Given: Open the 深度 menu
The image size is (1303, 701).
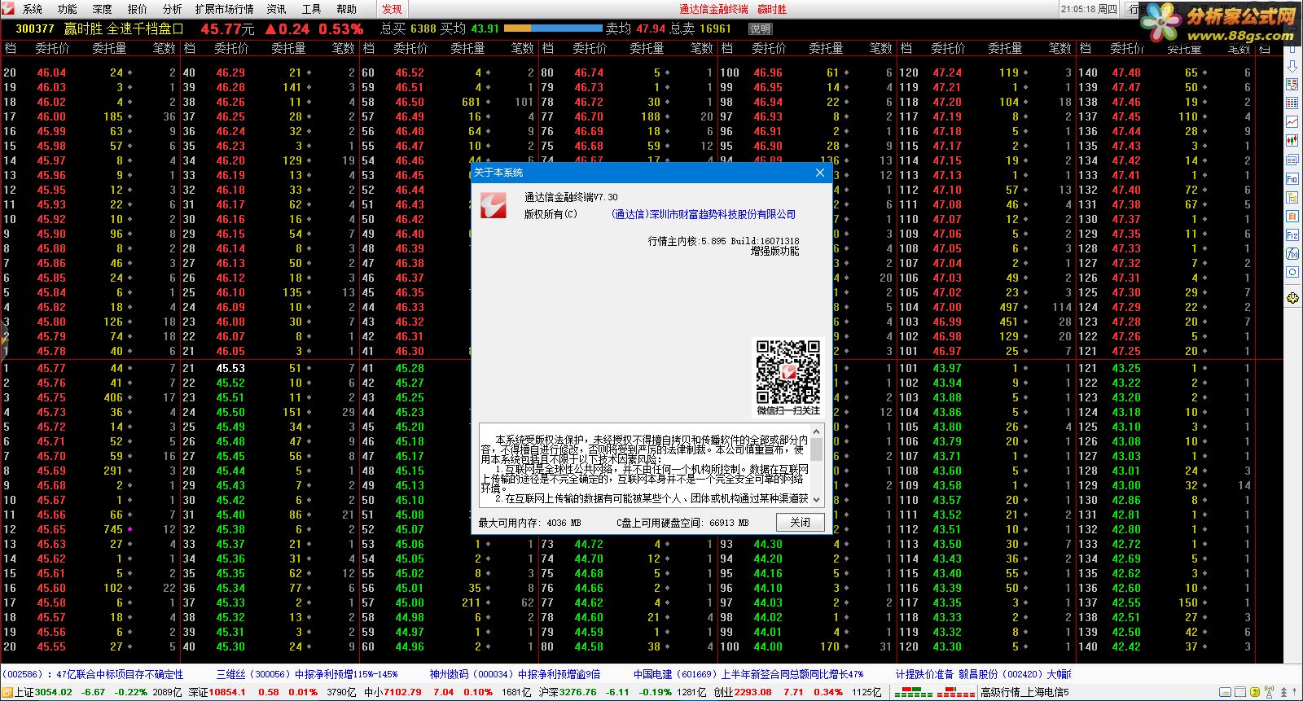Looking at the screenshot, I should coord(103,9).
